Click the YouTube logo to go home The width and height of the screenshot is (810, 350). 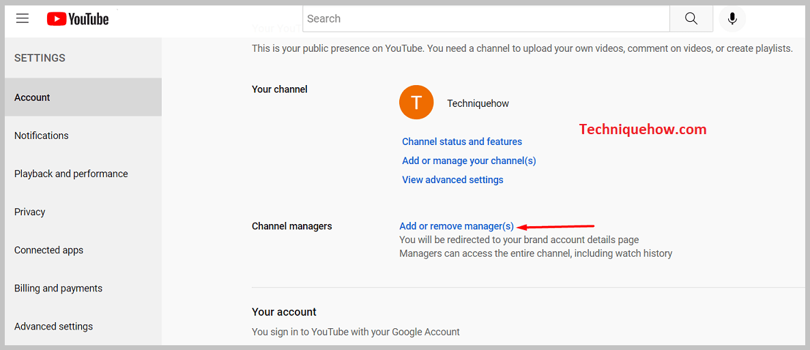[78, 19]
